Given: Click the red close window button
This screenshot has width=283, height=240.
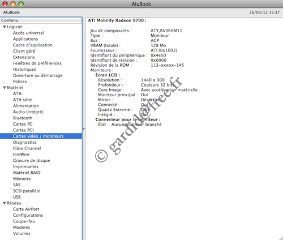Looking at the screenshot, I should click(5, 4).
